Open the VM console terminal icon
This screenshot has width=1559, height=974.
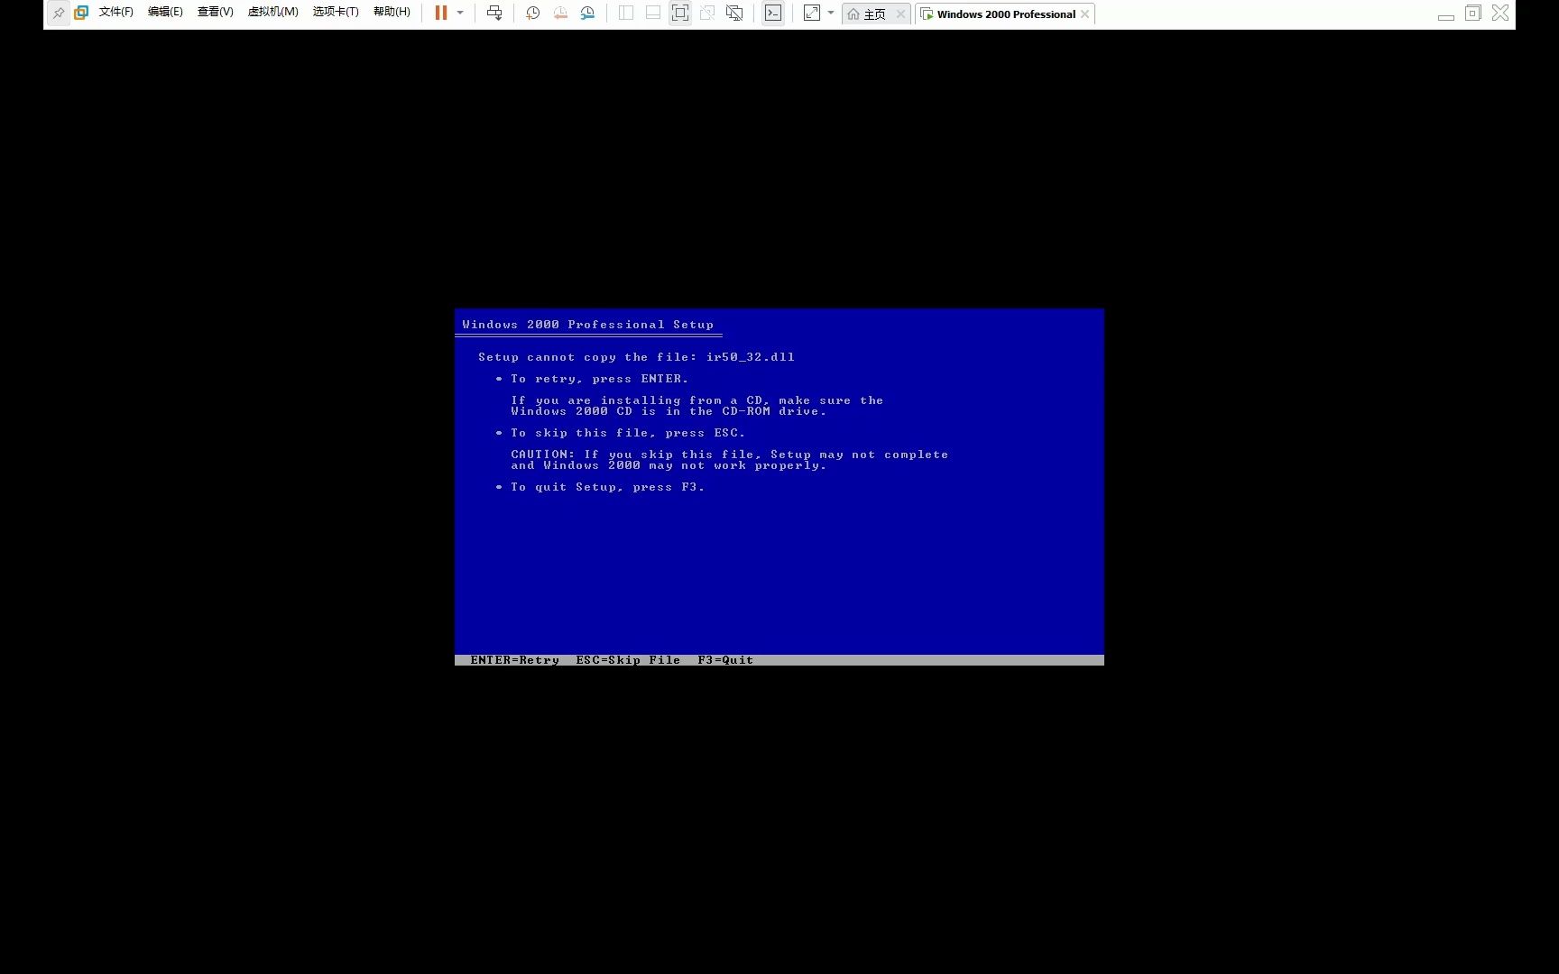click(772, 13)
